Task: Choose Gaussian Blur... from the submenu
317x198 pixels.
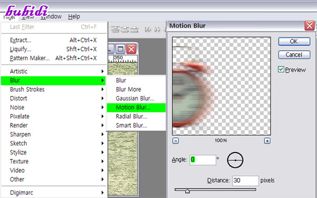Action: pos(136,98)
